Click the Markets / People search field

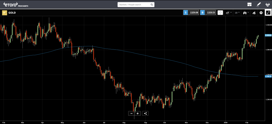tap(133, 5)
